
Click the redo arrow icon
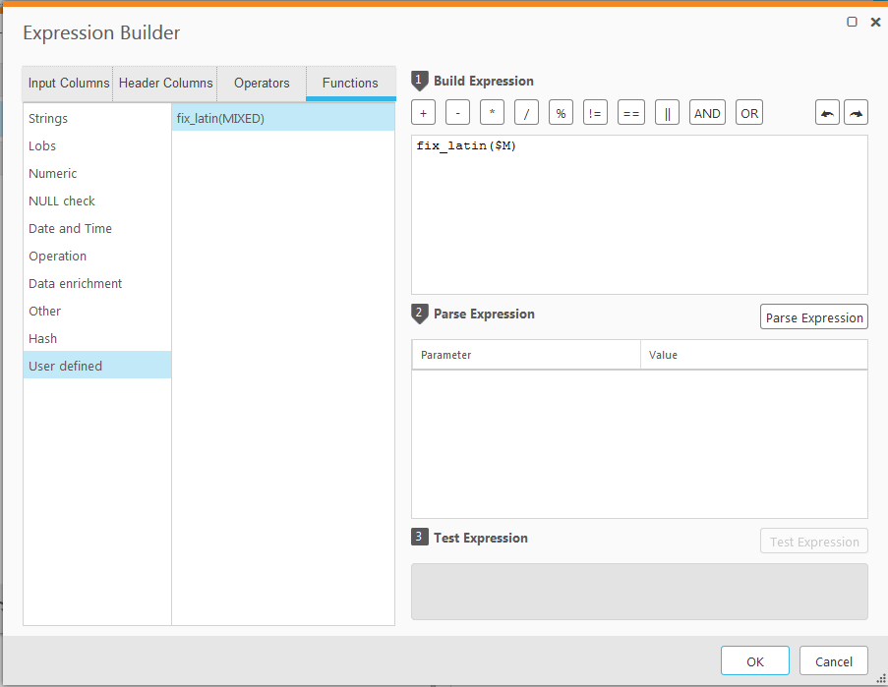[857, 113]
